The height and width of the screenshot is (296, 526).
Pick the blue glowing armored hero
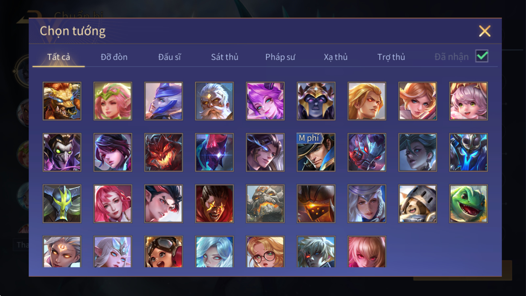[469, 152]
